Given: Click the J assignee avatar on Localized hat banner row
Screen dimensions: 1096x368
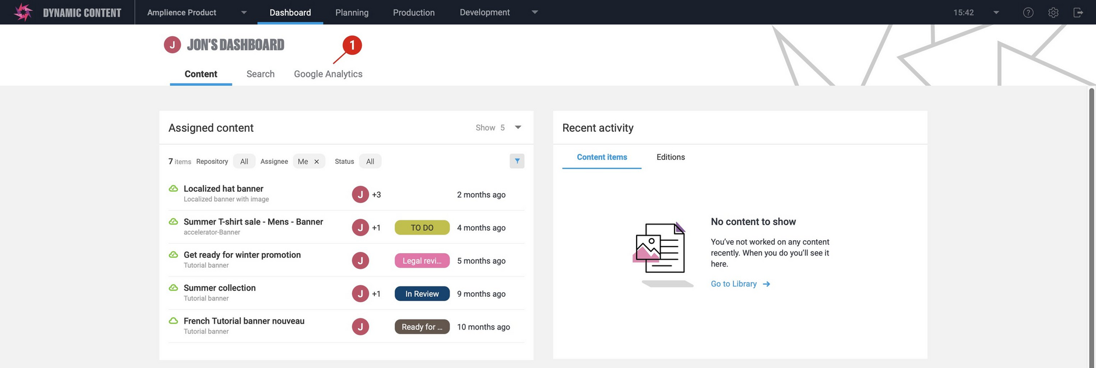Looking at the screenshot, I should tap(360, 194).
